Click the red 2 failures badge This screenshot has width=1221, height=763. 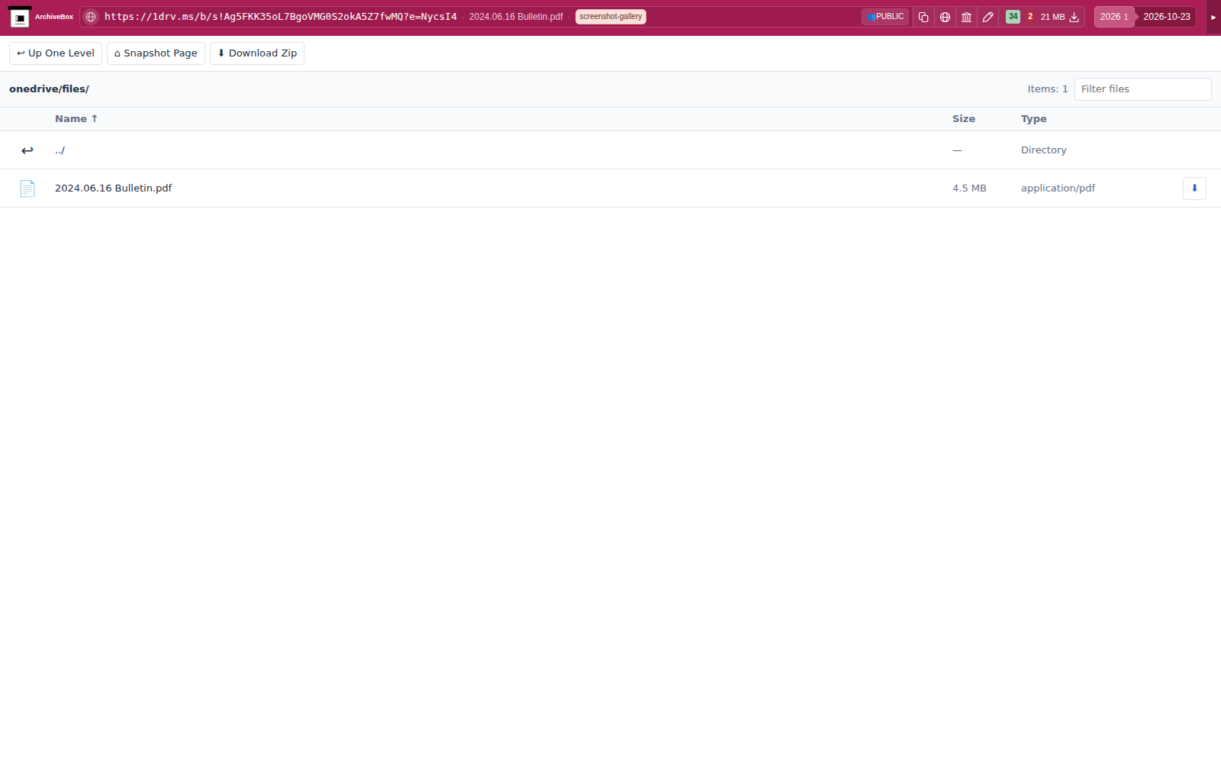click(1030, 17)
